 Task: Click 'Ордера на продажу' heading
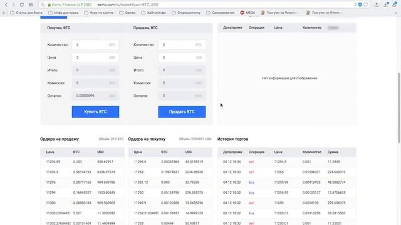(60, 139)
